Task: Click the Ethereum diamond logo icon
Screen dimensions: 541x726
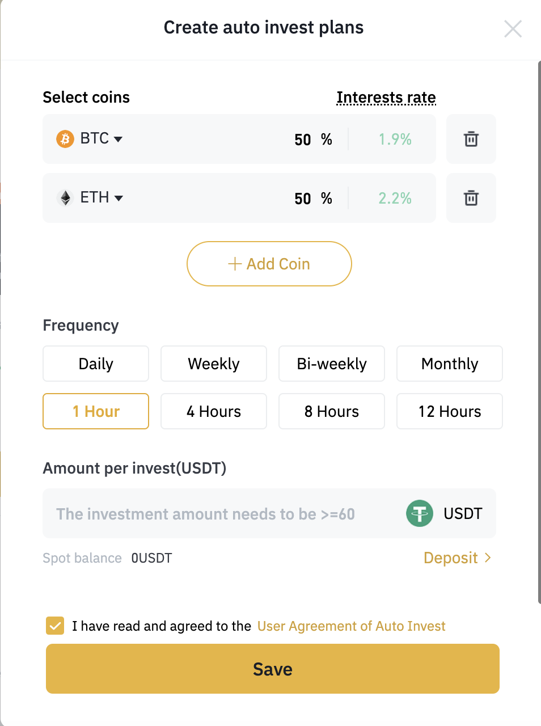Action: [66, 198]
